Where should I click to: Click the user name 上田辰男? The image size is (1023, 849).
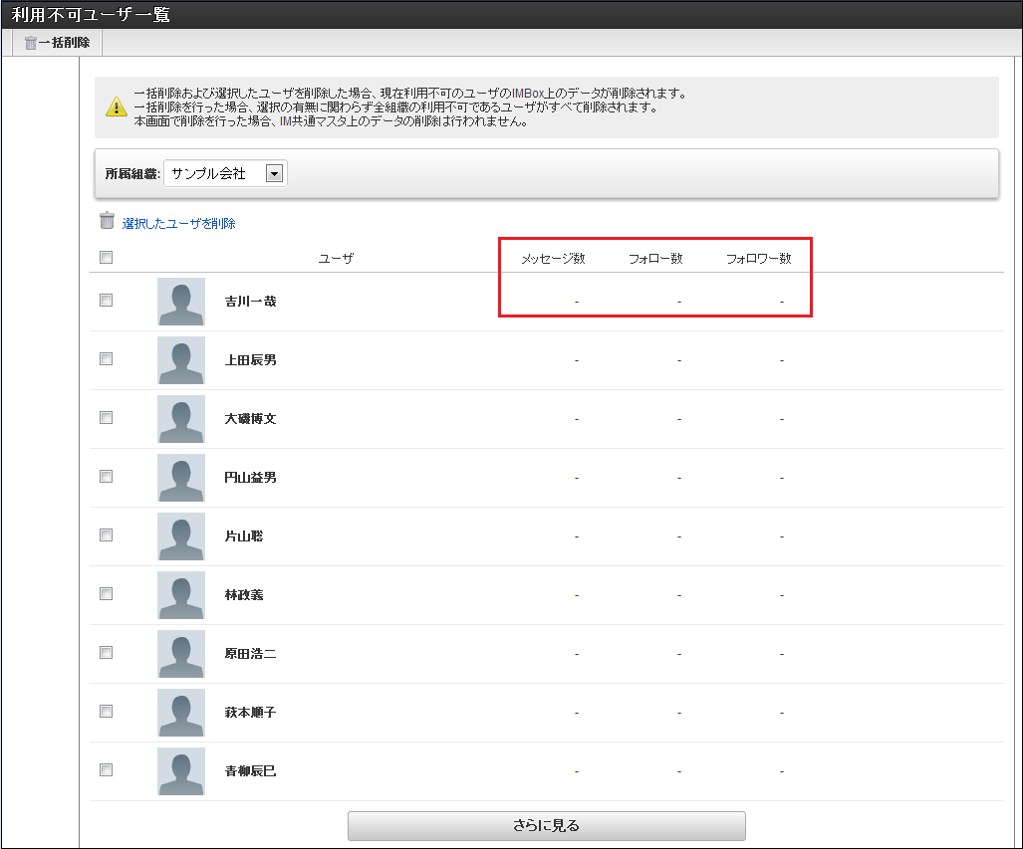251,360
